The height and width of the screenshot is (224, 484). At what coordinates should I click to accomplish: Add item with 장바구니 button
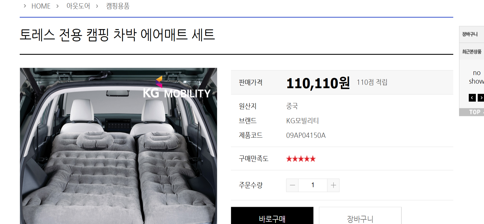tap(360, 216)
